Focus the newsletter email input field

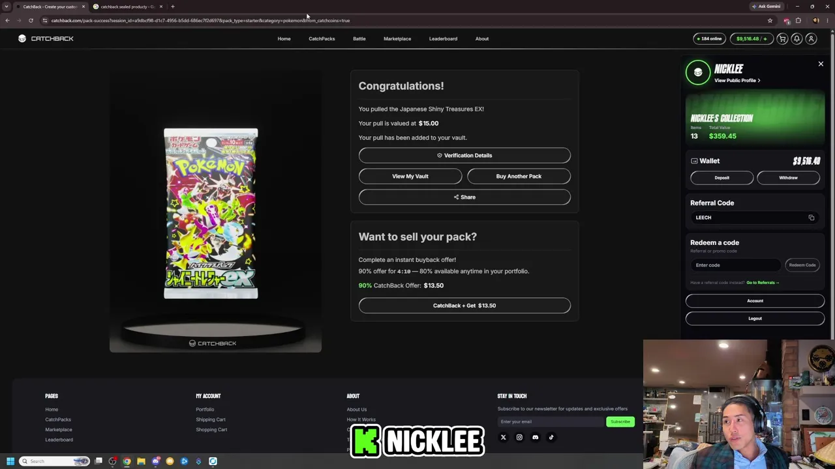(551, 421)
